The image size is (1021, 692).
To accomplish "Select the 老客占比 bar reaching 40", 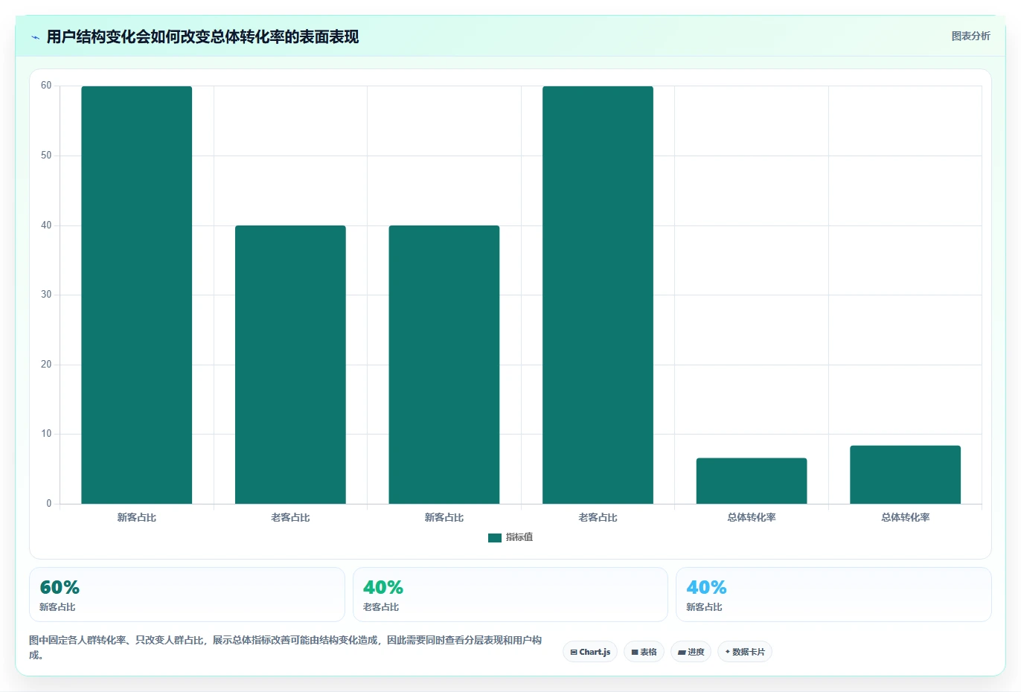I will [x=290, y=365].
